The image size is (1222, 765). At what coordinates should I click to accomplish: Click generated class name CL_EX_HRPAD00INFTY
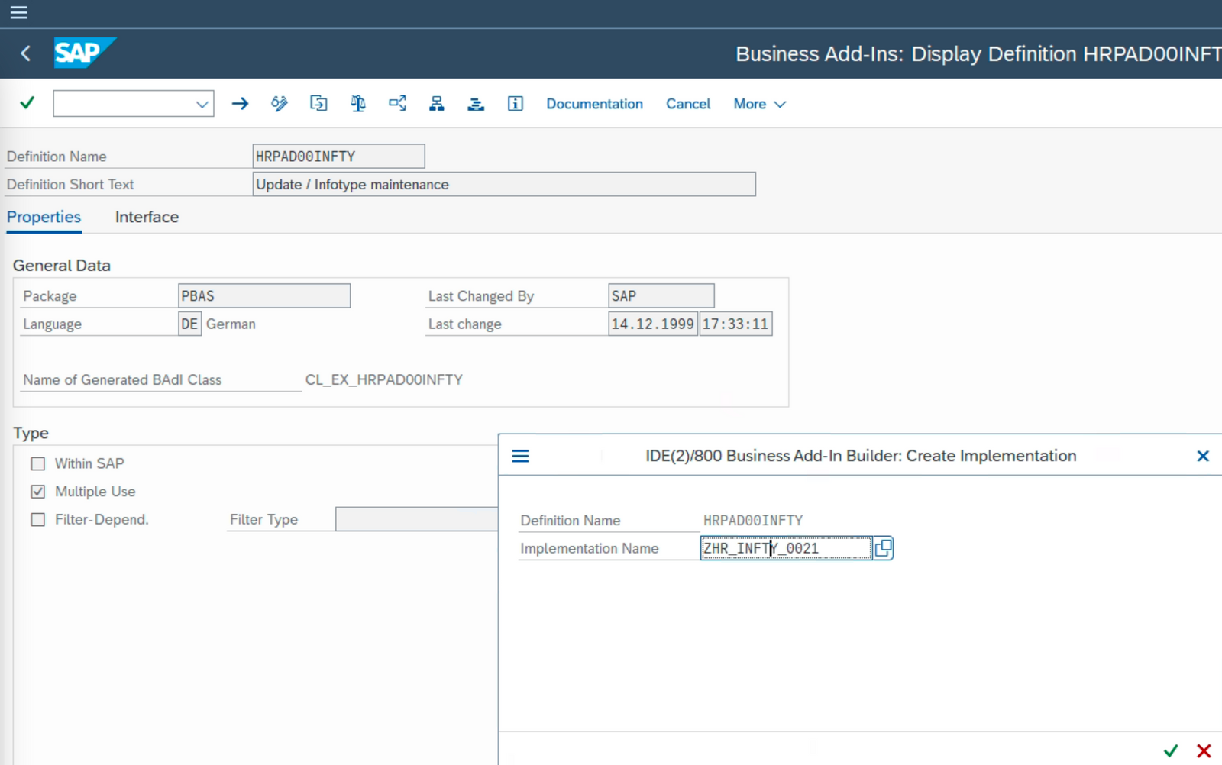pos(384,379)
